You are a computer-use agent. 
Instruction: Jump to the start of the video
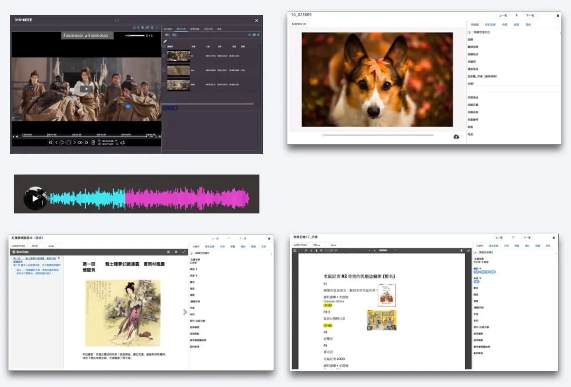tap(51, 142)
